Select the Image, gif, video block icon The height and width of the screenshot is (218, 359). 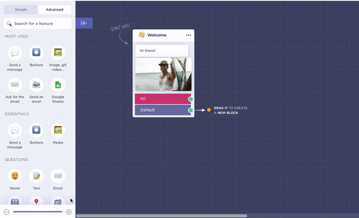pyautogui.click(x=58, y=53)
